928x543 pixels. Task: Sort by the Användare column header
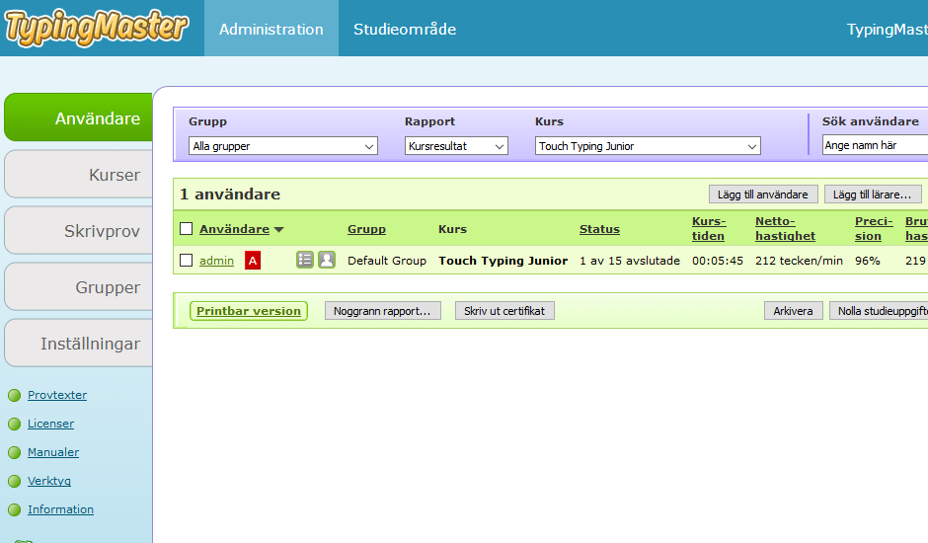234,229
